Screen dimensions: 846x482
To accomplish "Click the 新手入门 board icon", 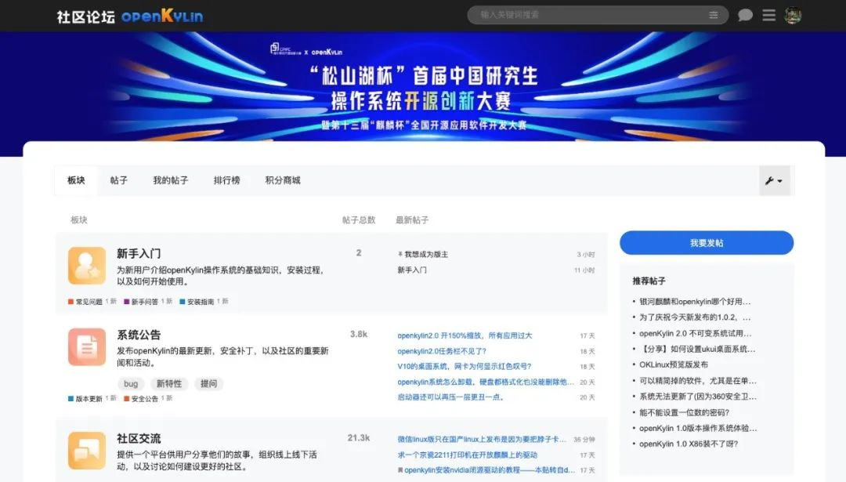I will (x=86, y=266).
